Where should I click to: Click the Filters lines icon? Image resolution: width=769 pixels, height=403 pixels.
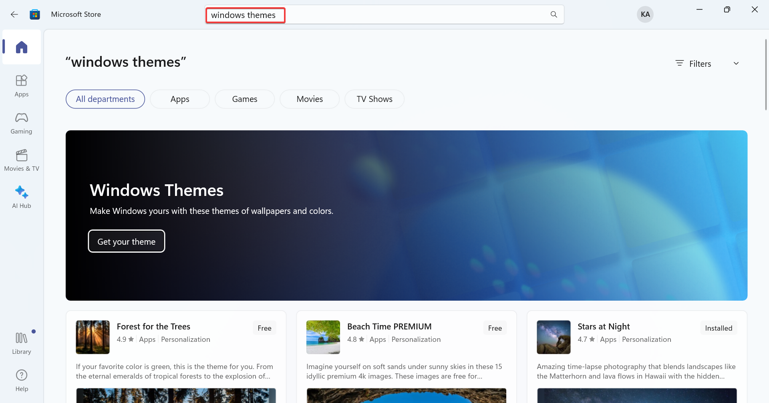pyautogui.click(x=680, y=63)
